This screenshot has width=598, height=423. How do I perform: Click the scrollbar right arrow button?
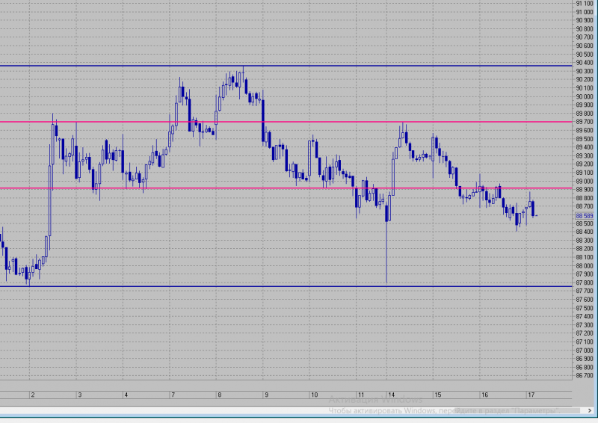[x=590, y=410]
